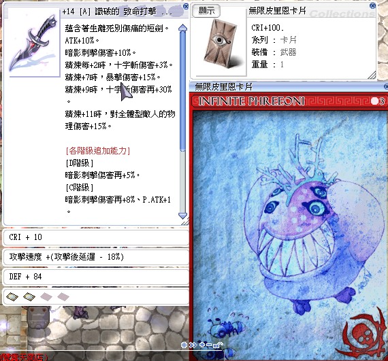388x361 pixels.
Task: Click the round target chat option icon
Action: click(184, 345)
